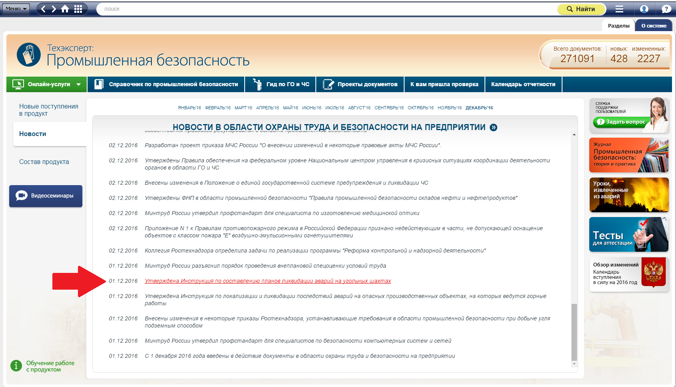676x387 pixels.
Task: Click the Найти search button
Action: 581,9
